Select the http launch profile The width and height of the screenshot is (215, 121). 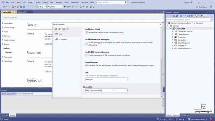67,34
